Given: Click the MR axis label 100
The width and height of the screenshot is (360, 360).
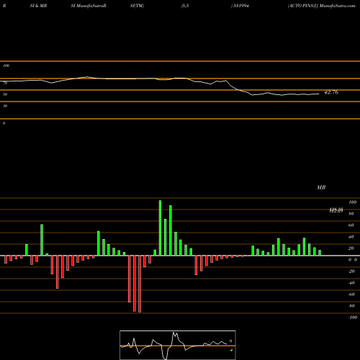Looking at the screenshot, I should [x=352, y=202].
